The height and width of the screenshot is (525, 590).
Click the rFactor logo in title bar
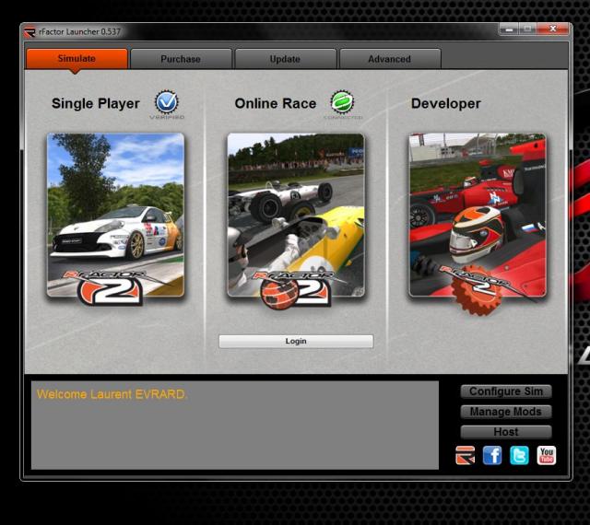coord(29,32)
